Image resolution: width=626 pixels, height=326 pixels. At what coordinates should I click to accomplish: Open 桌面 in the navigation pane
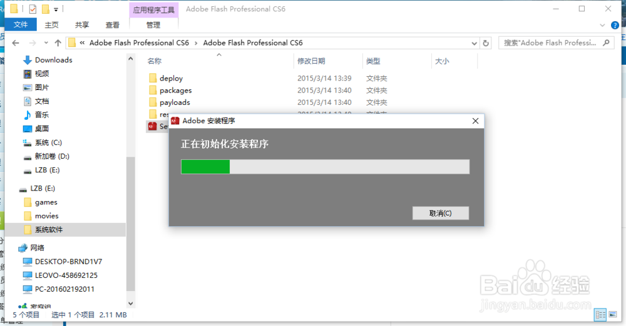(42, 129)
